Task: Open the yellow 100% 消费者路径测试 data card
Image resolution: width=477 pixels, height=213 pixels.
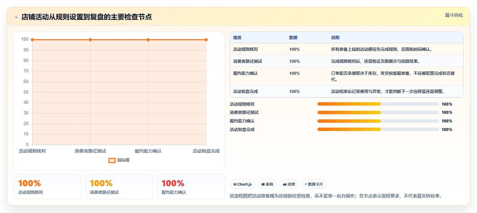Action: [119, 187]
